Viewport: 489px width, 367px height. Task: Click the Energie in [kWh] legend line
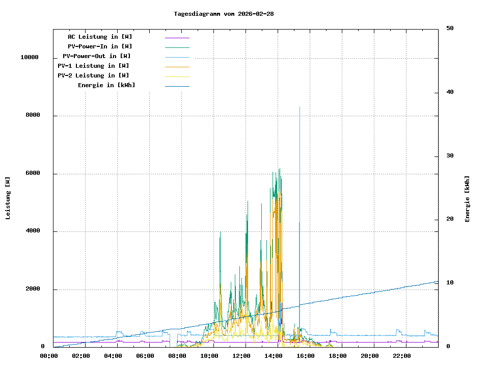pyautogui.click(x=177, y=86)
